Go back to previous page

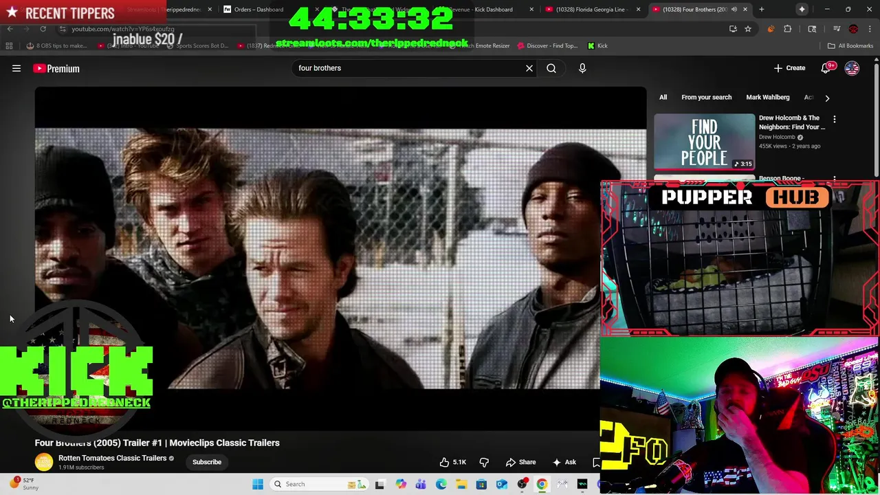pyautogui.click(x=10, y=29)
